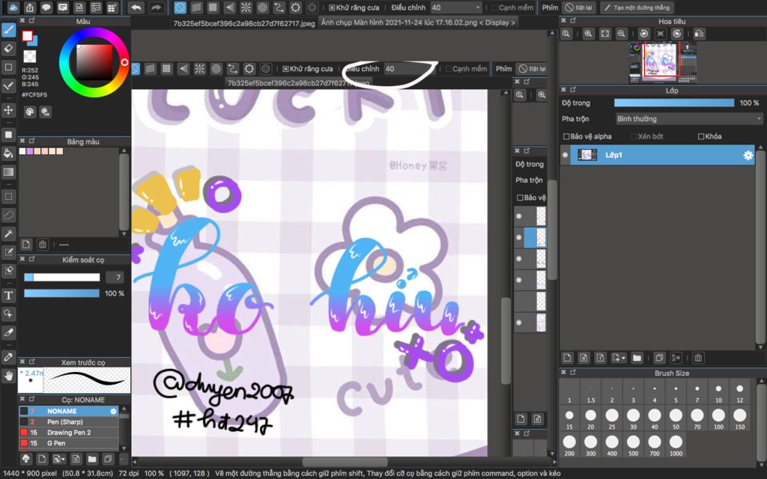Pick the purple swatch in Bảng màu
767x479 pixels.
29,151
